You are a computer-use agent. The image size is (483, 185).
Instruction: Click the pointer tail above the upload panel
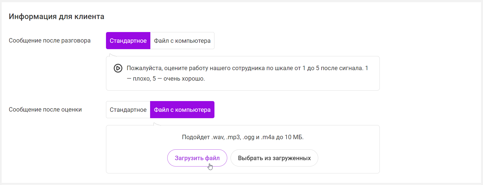(x=156, y=124)
